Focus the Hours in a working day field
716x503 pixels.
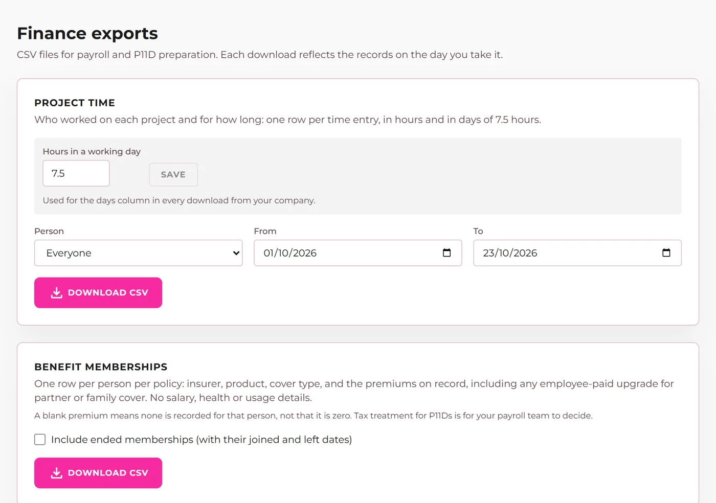tap(76, 173)
